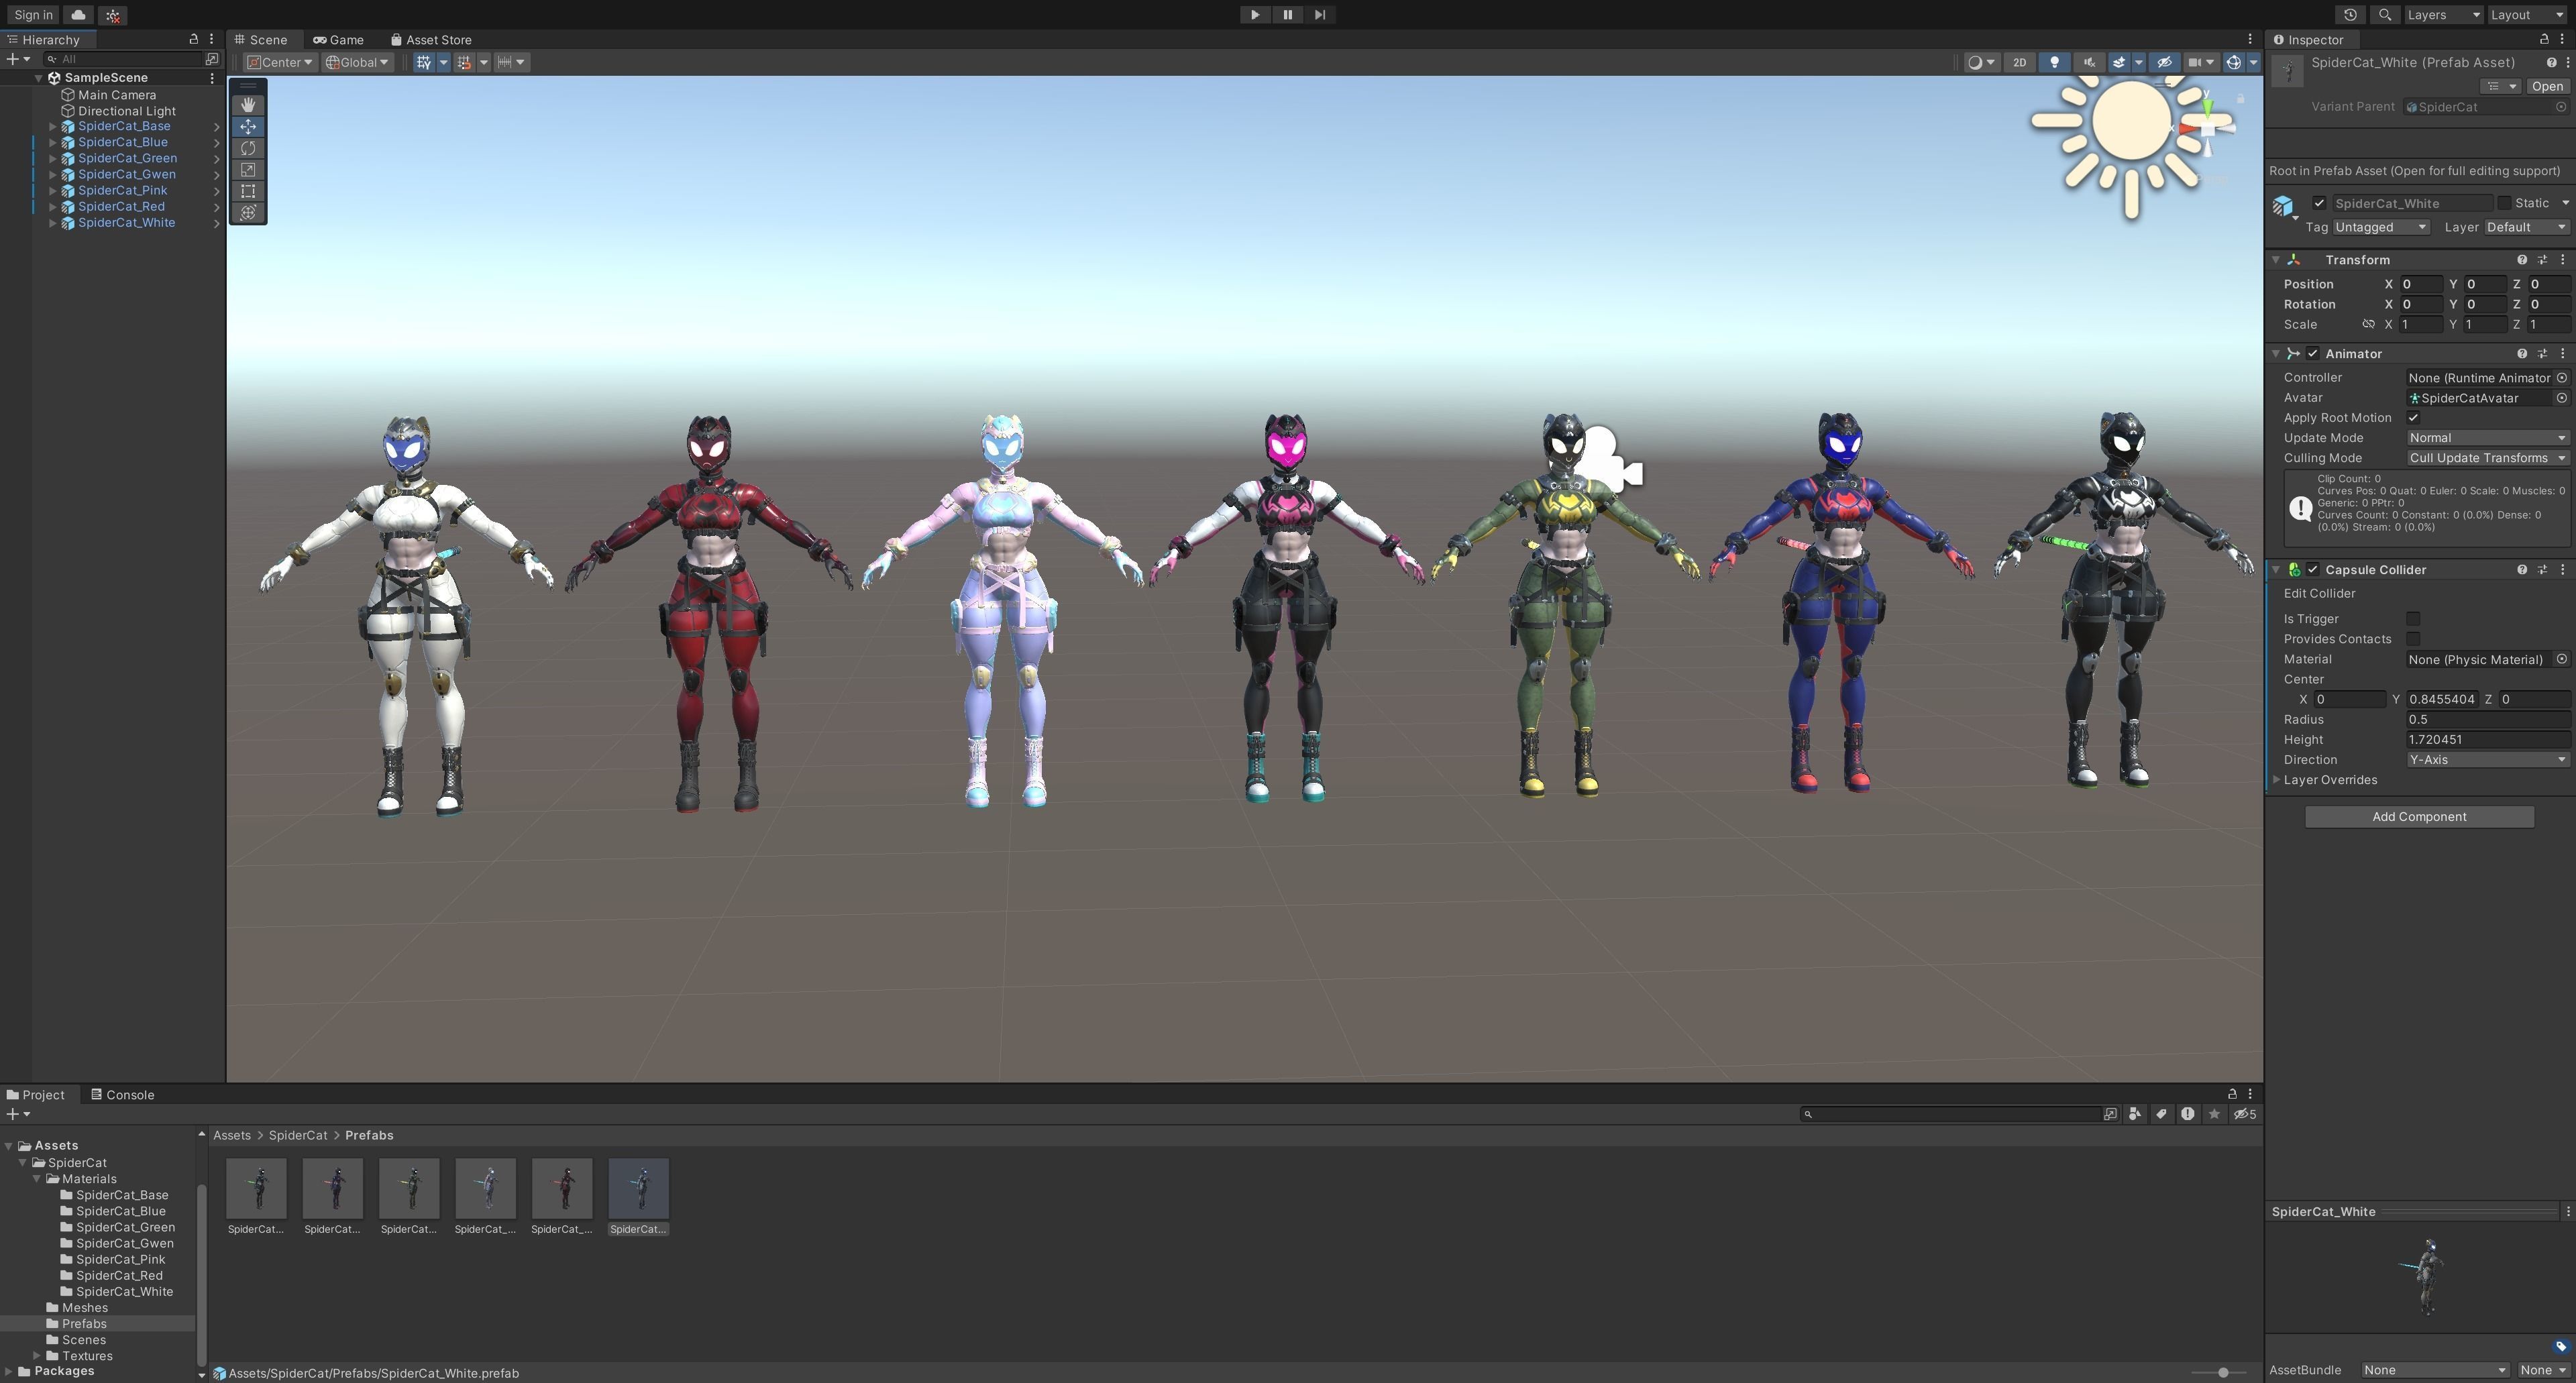This screenshot has width=2576, height=1383.
Task: Select the Scale tool
Action: 248,170
